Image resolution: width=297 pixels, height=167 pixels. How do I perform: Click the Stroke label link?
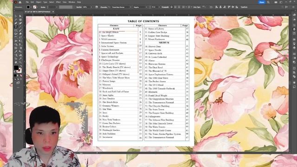43,7
